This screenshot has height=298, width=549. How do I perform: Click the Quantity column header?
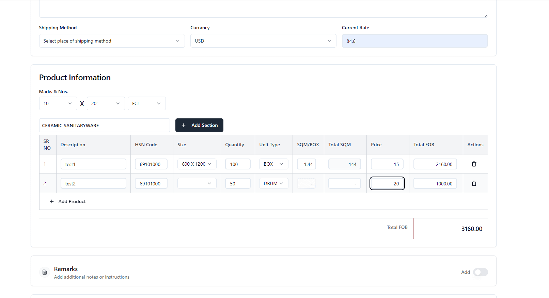coord(235,145)
